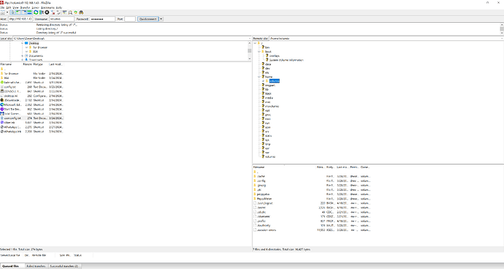504x269 pixels.
Task: Open the View menu
Action: [15, 7]
